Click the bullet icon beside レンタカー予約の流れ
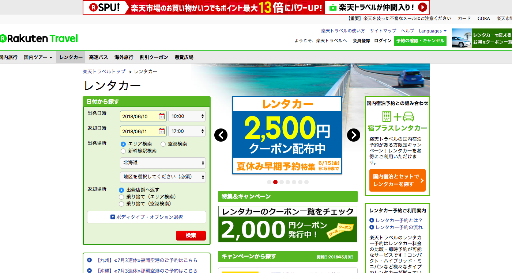Viewport: 512px width, 273px height. coord(372,227)
